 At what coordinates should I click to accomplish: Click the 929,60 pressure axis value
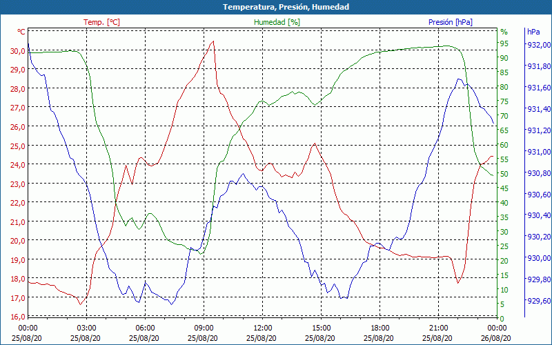click(x=538, y=301)
